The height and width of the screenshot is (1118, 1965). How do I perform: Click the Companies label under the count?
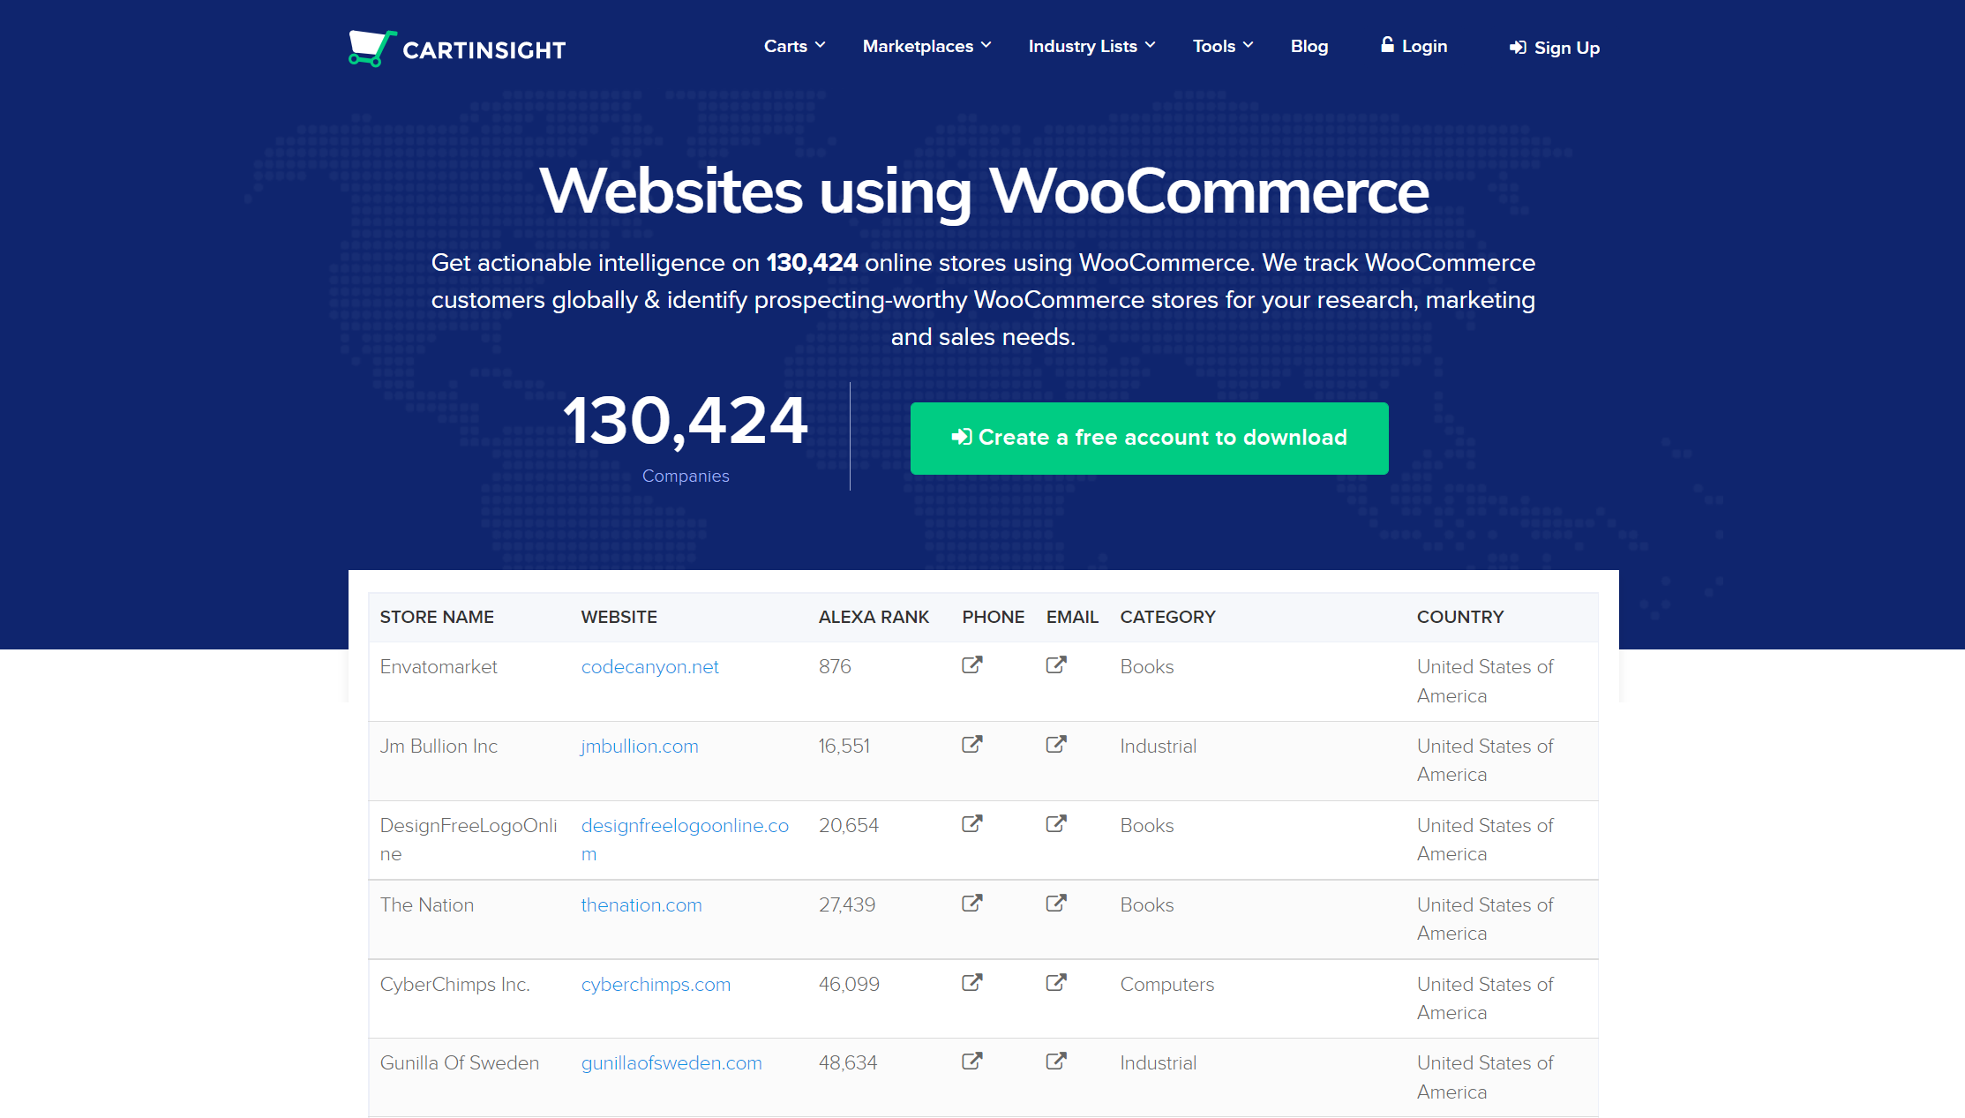[686, 476]
